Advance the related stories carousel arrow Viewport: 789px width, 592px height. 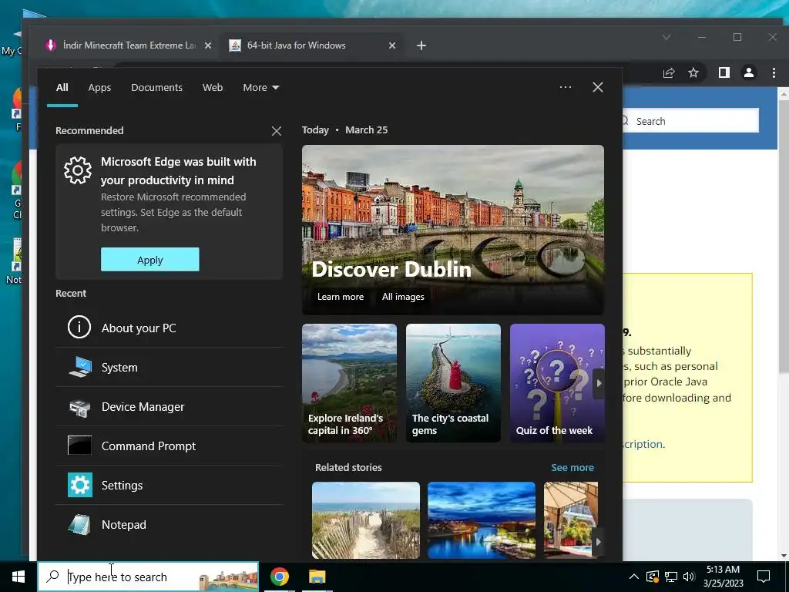tap(598, 542)
